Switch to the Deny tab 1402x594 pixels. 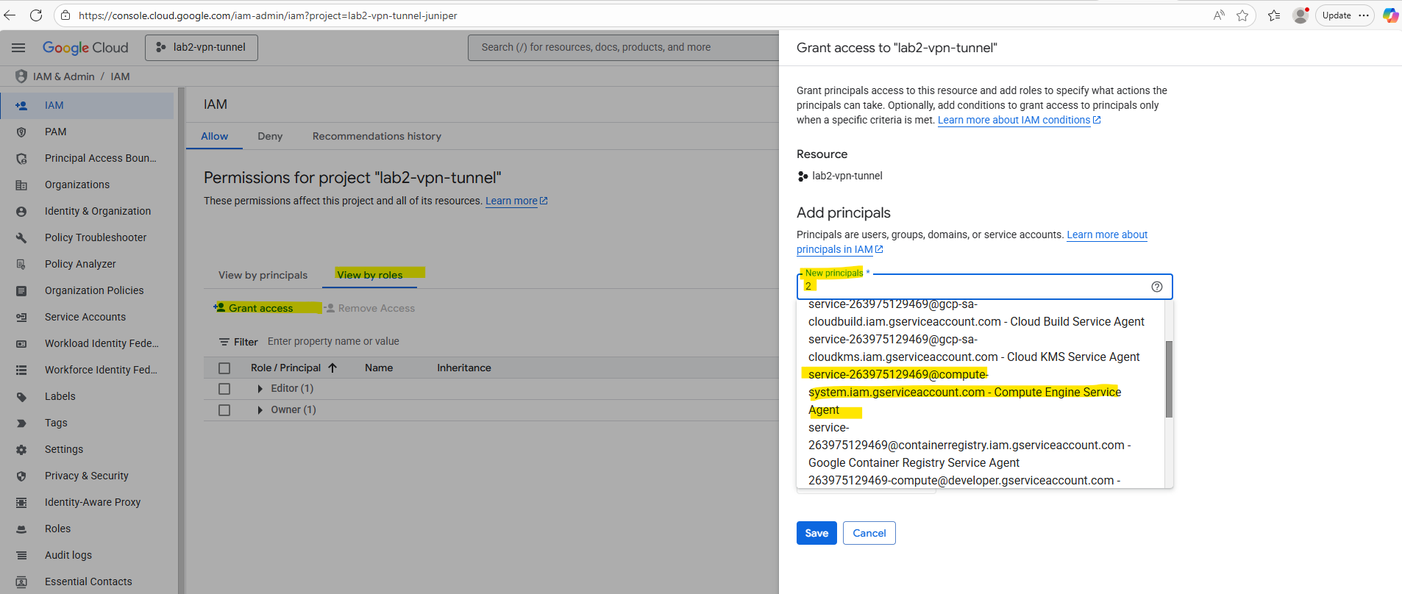pyautogui.click(x=270, y=136)
